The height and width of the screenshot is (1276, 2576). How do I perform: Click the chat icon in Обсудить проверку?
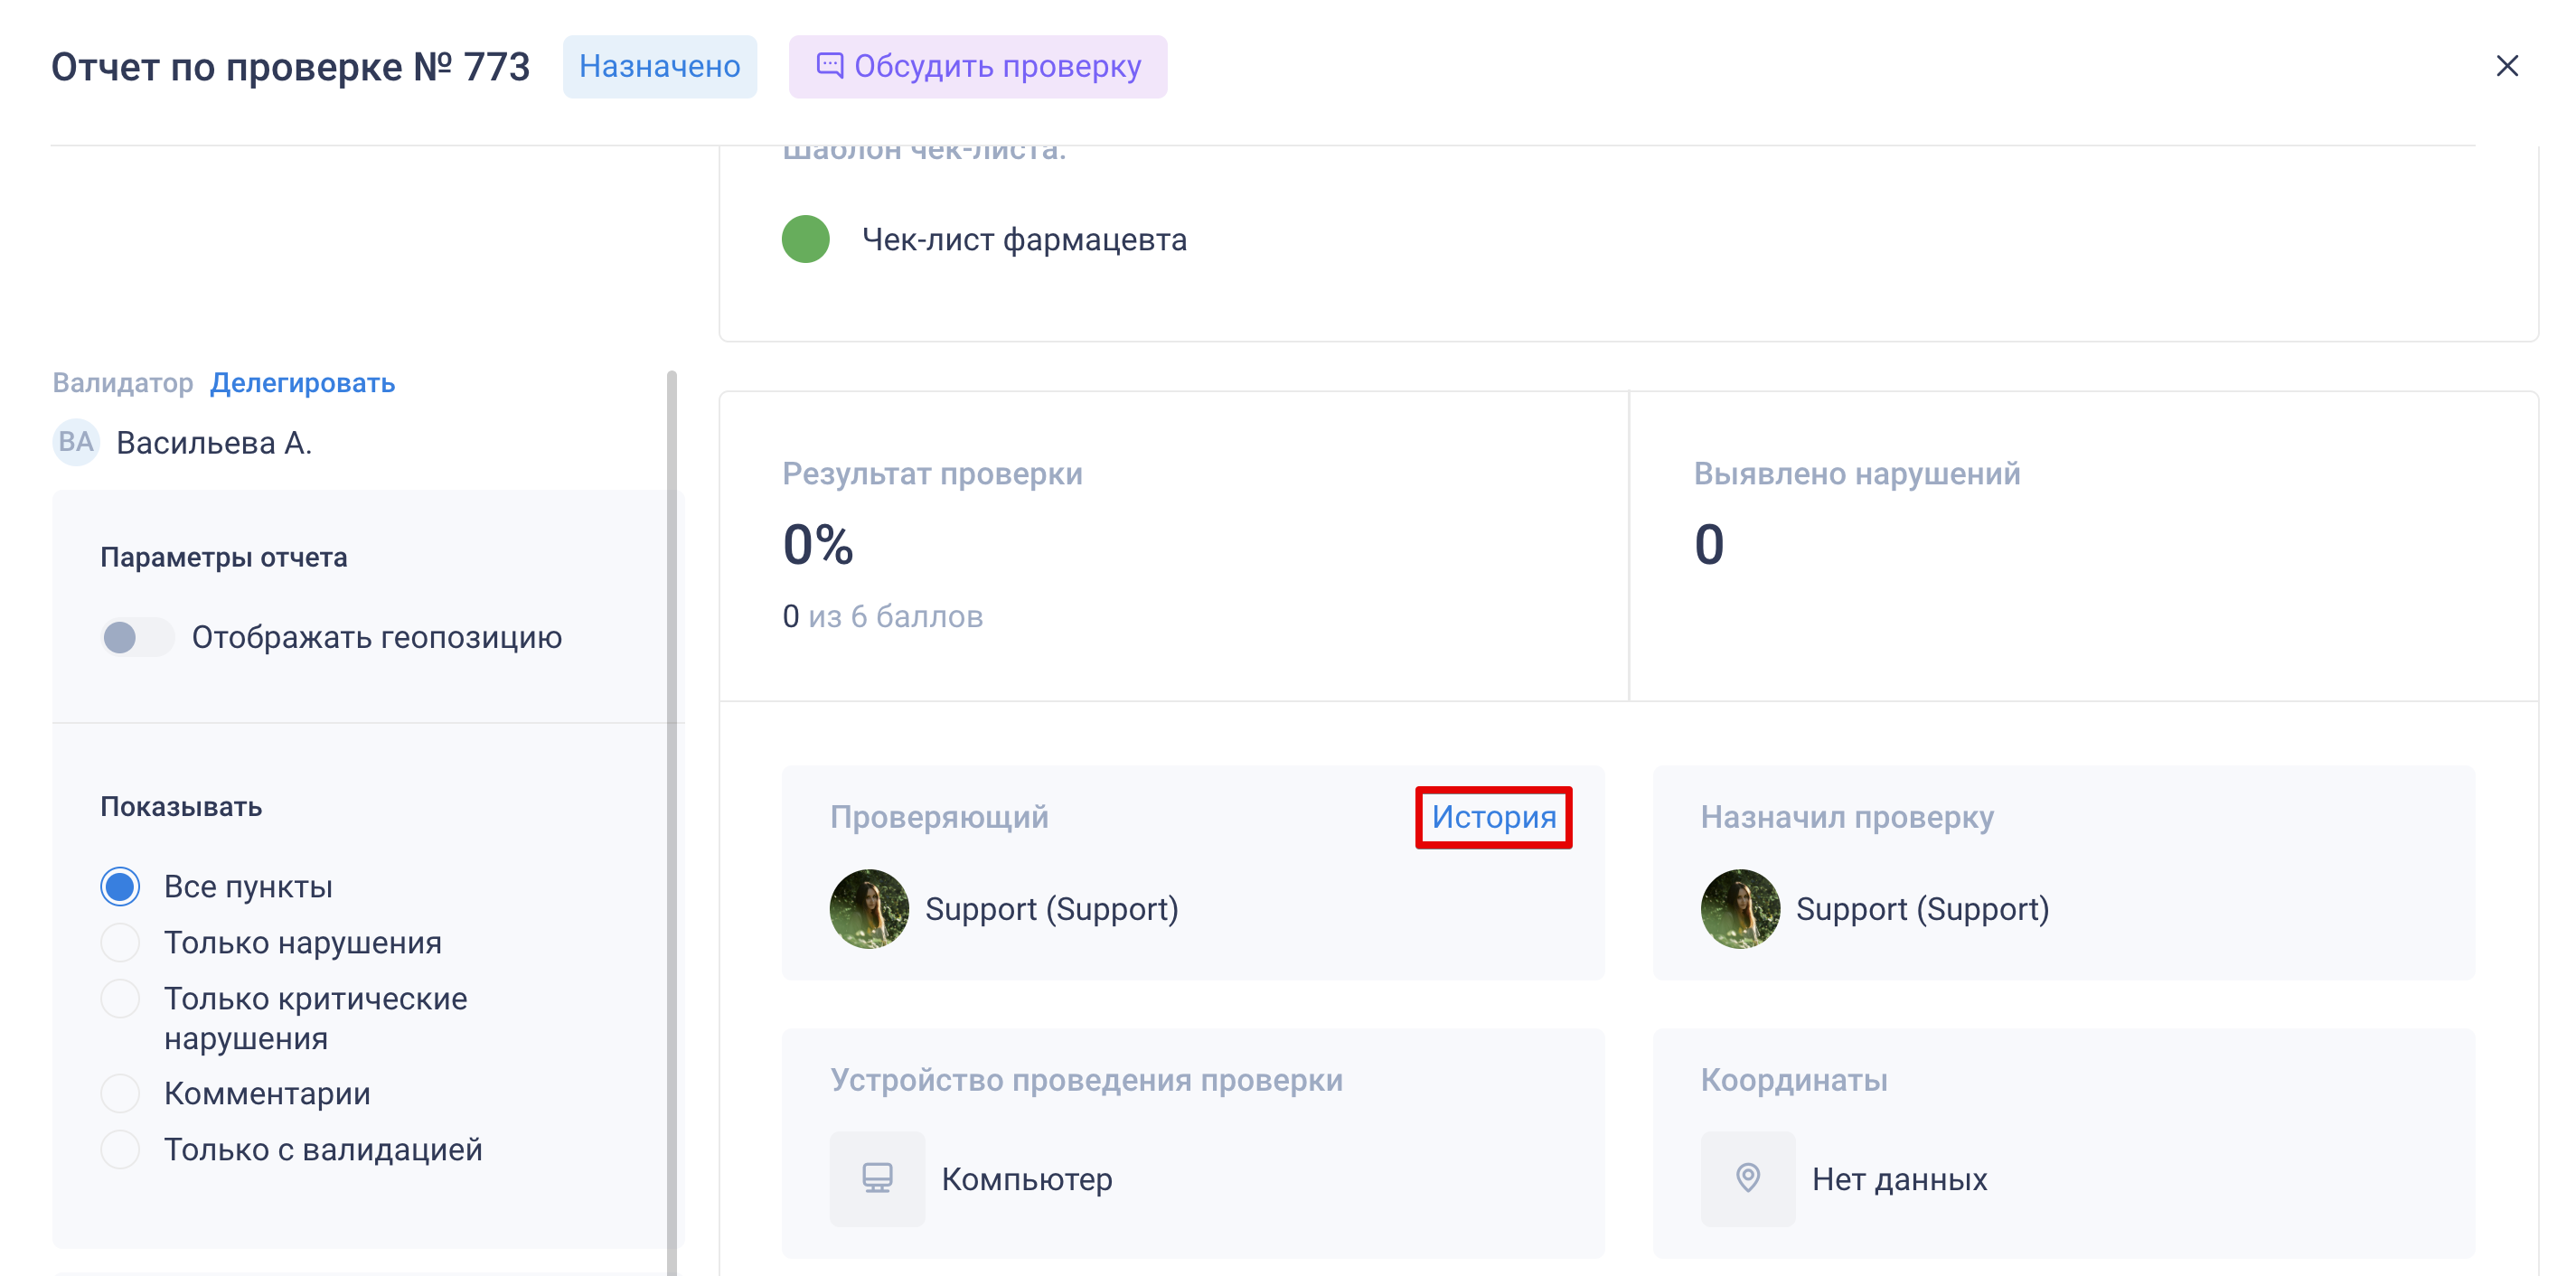pyautogui.click(x=829, y=66)
